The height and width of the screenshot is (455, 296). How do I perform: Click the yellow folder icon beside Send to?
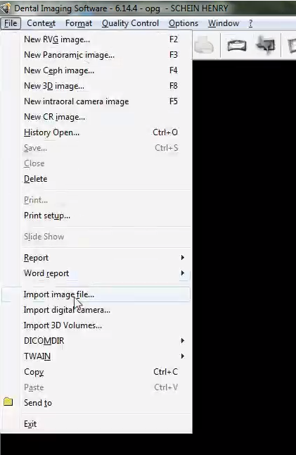tap(8, 401)
